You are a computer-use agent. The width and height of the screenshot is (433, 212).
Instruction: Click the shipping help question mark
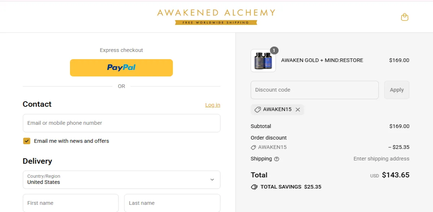coord(276,159)
